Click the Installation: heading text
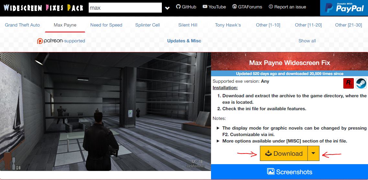 pos(225,88)
